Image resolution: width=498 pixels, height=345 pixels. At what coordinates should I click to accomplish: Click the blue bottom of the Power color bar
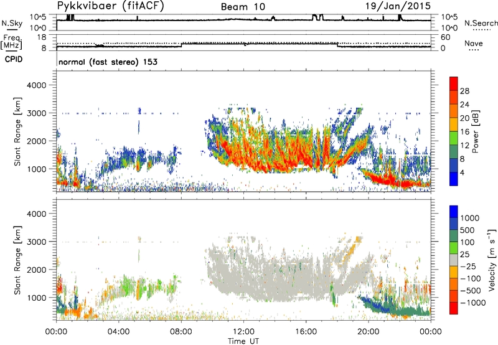454,179
